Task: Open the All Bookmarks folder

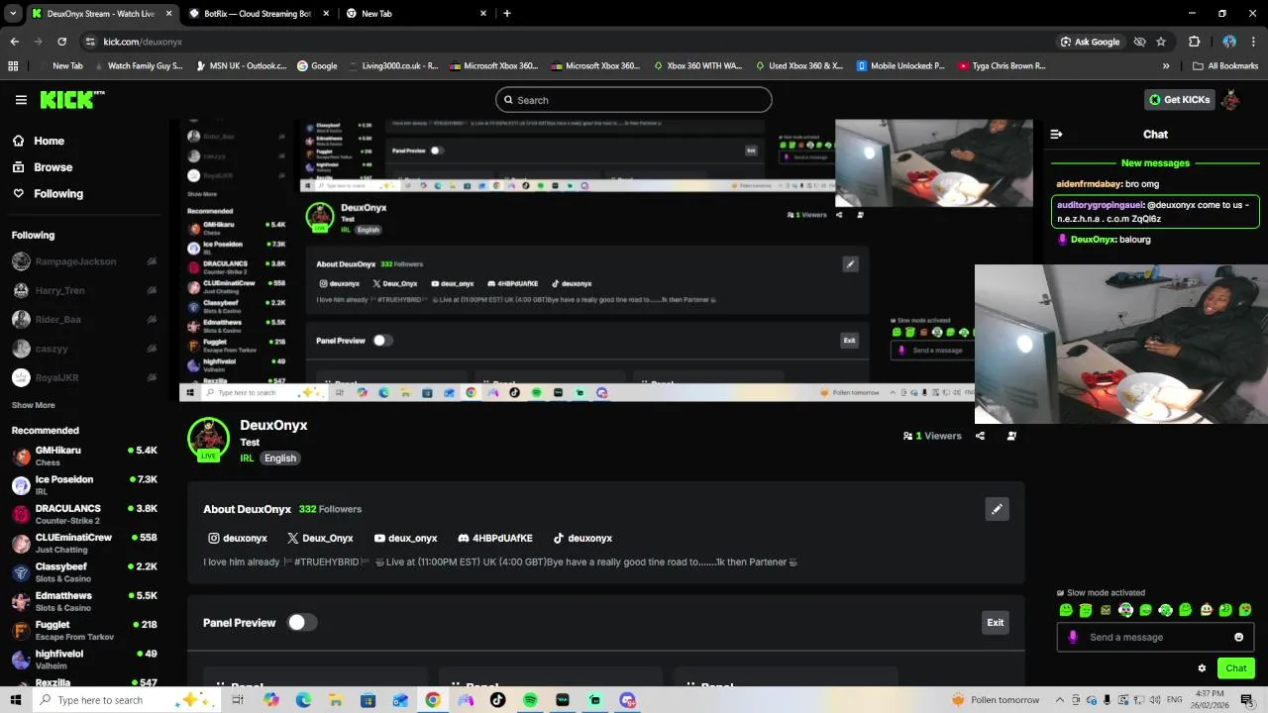Action: (1225, 66)
